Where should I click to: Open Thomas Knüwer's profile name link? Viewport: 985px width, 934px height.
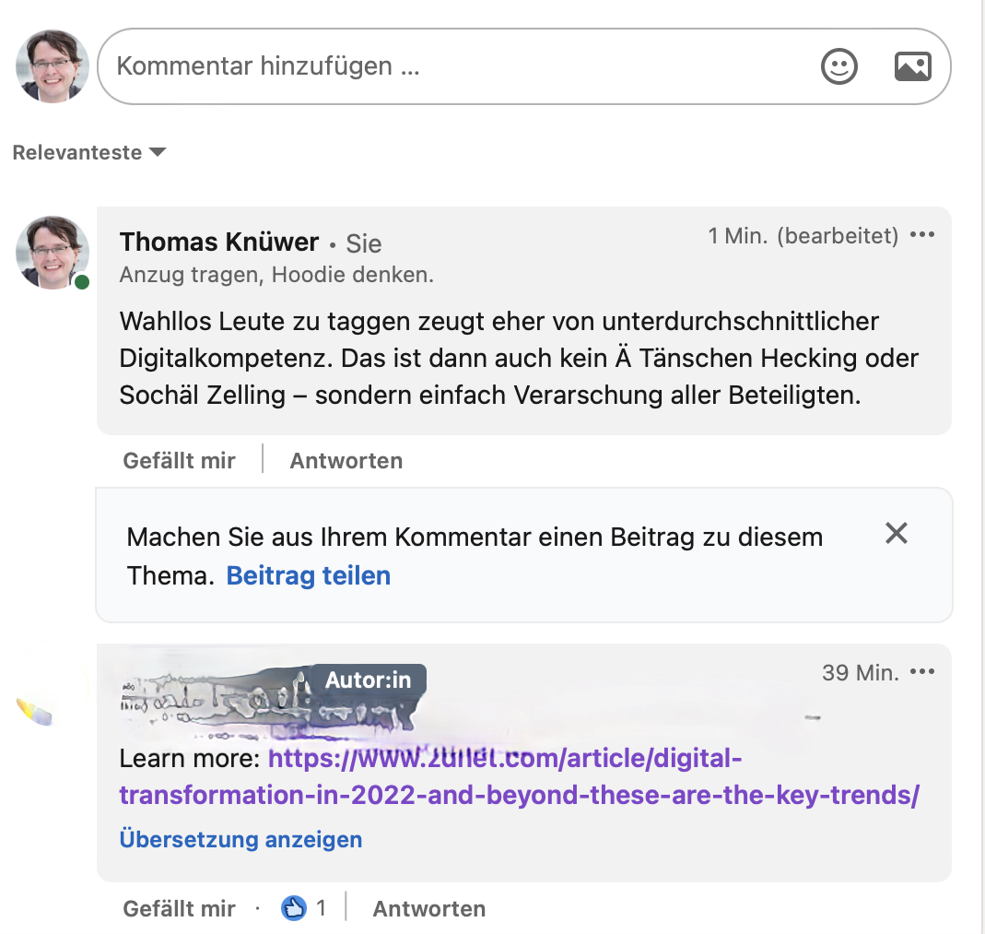(219, 242)
